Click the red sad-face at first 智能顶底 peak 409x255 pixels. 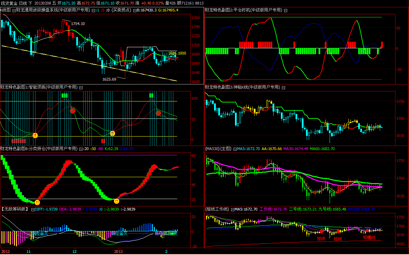(x=72, y=110)
